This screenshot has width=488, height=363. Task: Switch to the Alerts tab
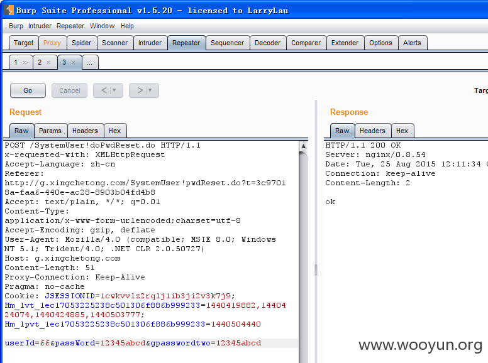point(412,43)
